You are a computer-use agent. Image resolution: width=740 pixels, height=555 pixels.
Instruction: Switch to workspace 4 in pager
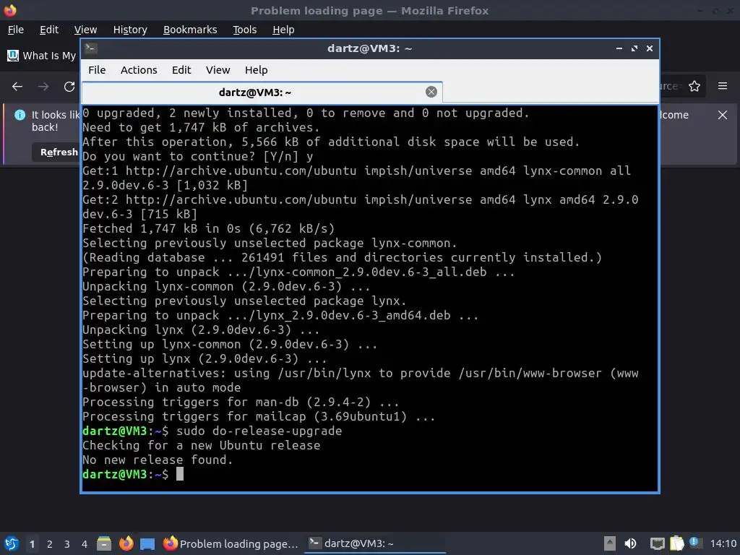[85, 544]
